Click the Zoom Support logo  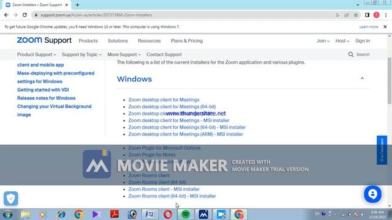coord(44,40)
